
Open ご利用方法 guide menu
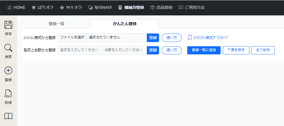pyautogui.click(x=192, y=8)
